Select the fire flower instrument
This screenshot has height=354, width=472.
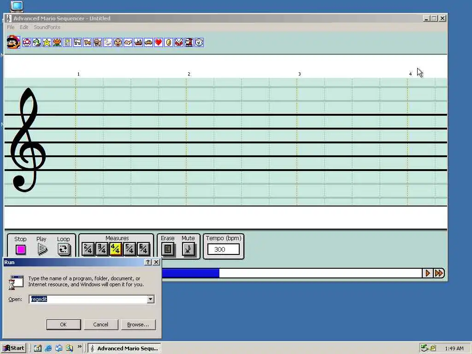(57, 42)
